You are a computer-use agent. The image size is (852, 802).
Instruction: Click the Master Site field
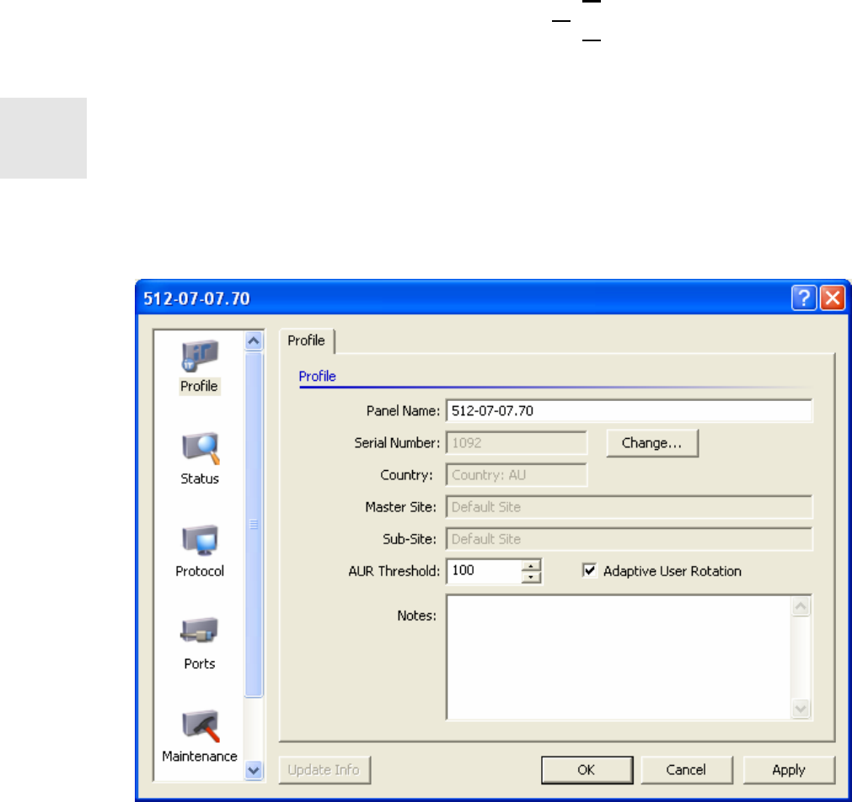tap(630, 507)
